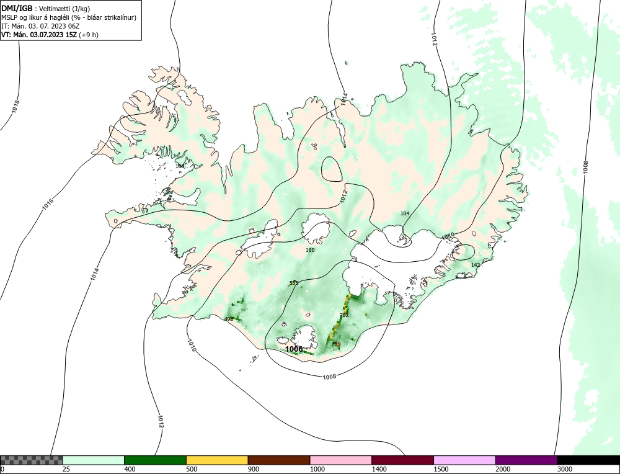The image size is (620, 474).
Task: Select the light pink 1000–1400 legend swatch
Action: pos(341,460)
